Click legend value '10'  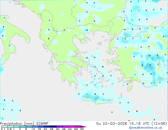(x=33, y=129)
